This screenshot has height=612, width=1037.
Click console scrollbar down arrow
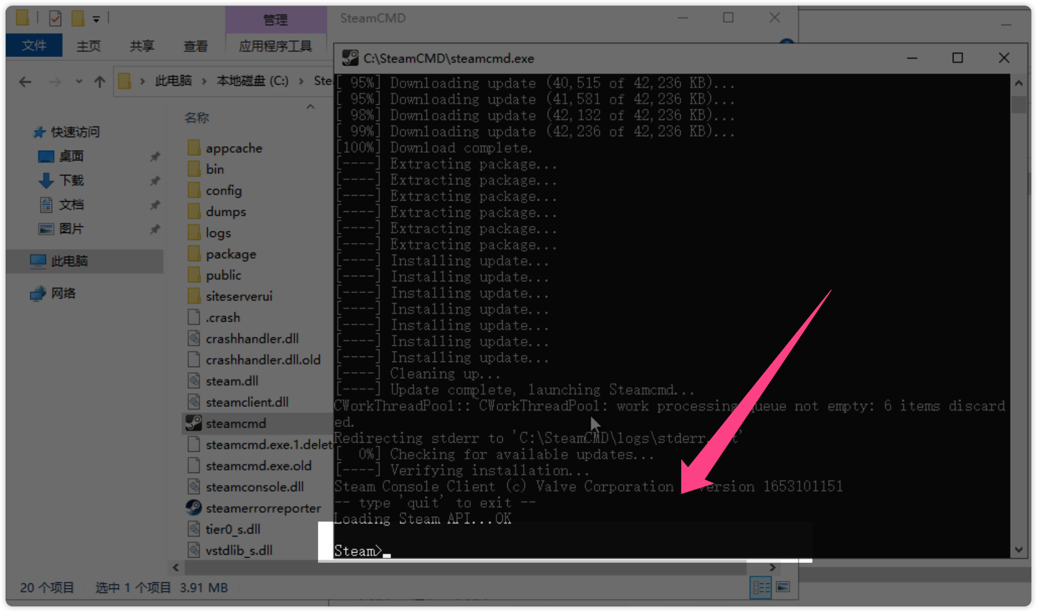(1019, 550)
